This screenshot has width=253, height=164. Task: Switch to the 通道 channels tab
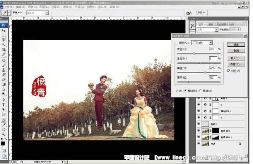211,24
